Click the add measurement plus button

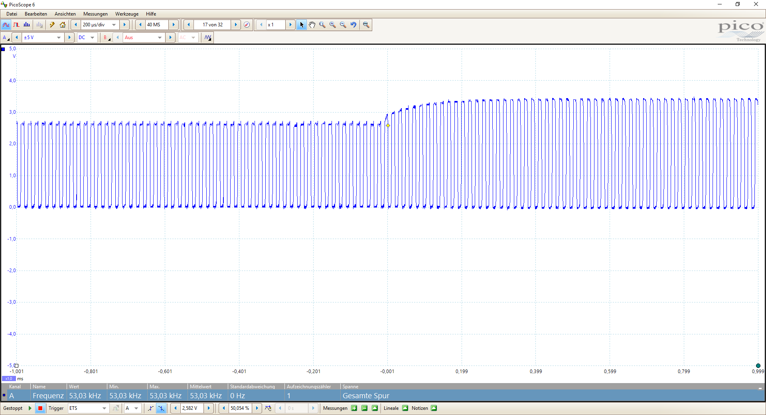pyautogui.click(x=354, y=408)
